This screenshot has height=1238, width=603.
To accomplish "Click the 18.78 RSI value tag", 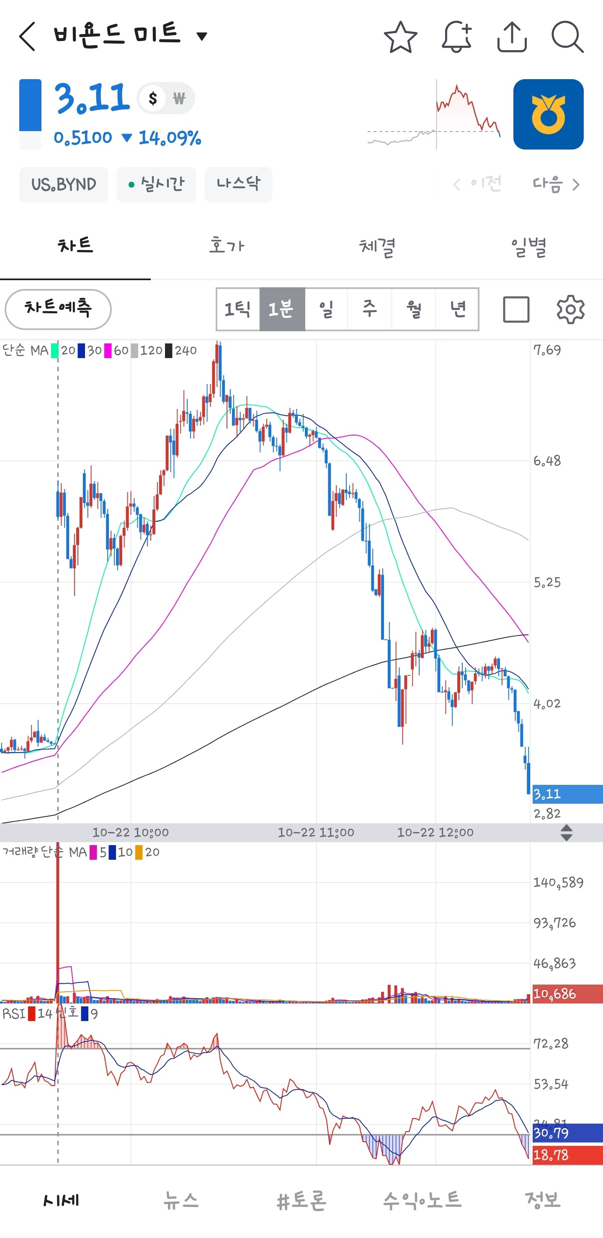I will 567,1155.
